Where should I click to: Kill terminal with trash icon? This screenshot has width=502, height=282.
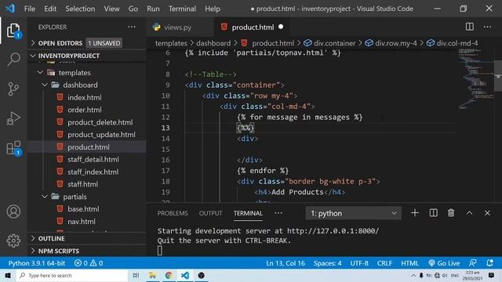click(x=451, y=213)
